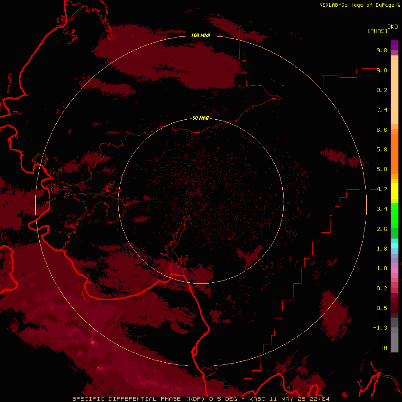
Task: Select the 5.8 scale value
Action: point(382,150)
